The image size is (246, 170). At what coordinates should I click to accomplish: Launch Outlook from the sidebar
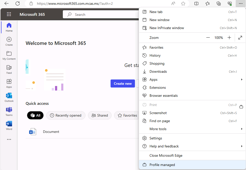click(x=9, y=98)
